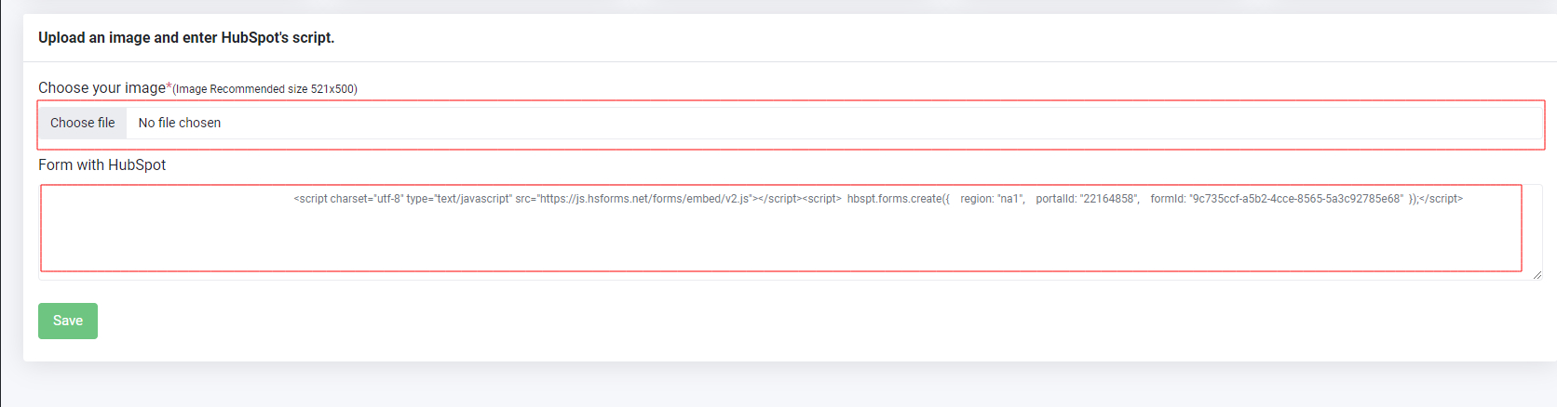Click the red required asterisk
1557x407 pixels.
[169, 86]
